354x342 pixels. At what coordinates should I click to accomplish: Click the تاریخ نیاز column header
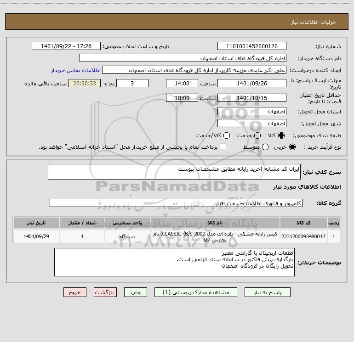[36, 223]
